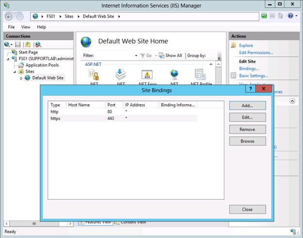Click the collapse chevron in the Actions pane
Viewport: 303px width, 238px height.
tap(292, 101)
